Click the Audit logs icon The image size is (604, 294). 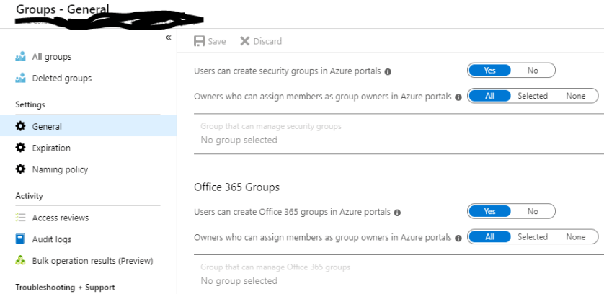pos(20,239)
